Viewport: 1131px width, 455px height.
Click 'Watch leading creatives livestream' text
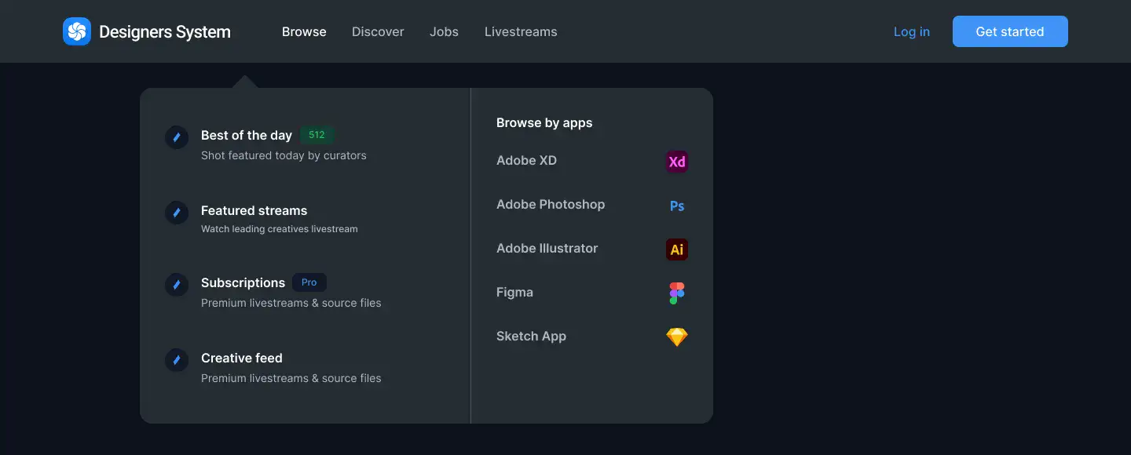(x=280, y=229)
